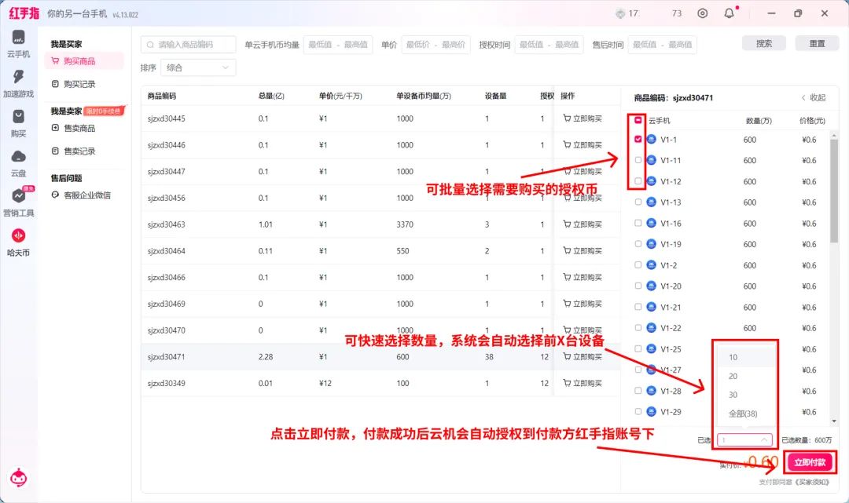Focus the 单价 最低价 input field
The width and height of the screenshot is (849, 503).
417,44
